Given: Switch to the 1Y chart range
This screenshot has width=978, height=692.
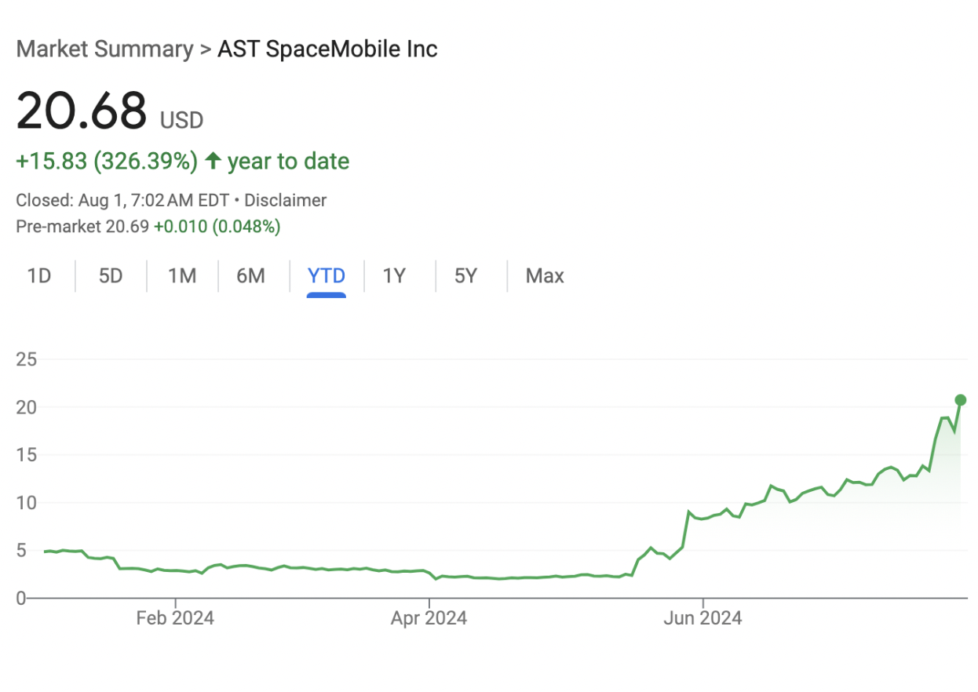Looking at the screenshot, I should tap(395, 276).
